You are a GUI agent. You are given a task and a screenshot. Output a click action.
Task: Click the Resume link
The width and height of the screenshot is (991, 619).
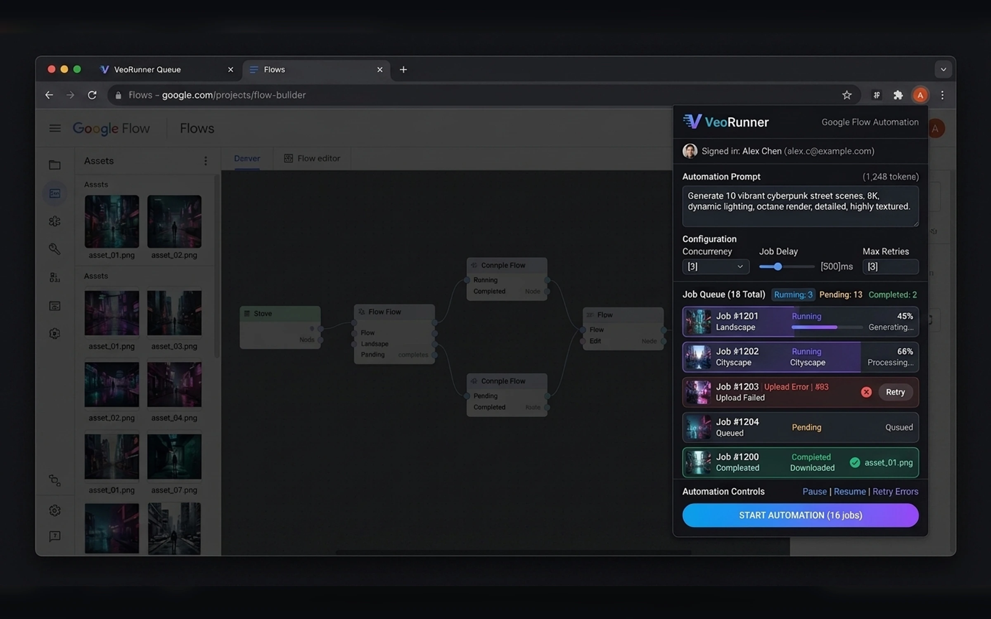tap(850, 491)
